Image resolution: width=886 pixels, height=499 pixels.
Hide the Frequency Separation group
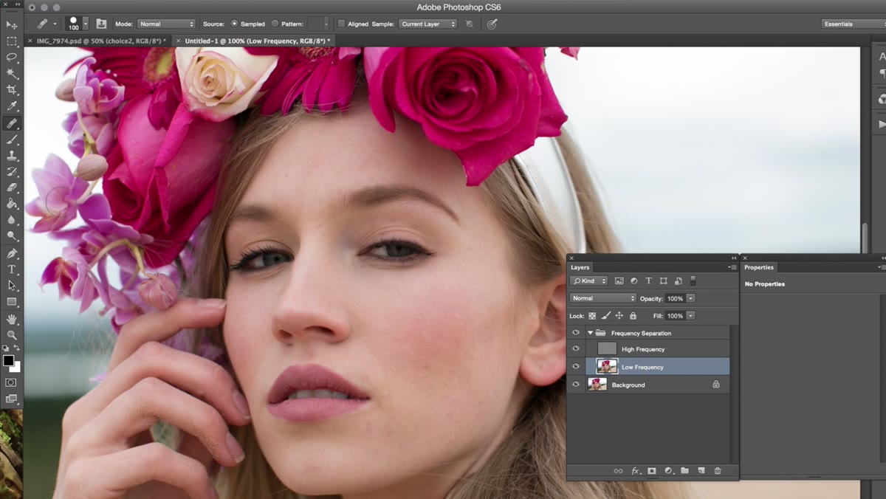(x=576, y=333)
